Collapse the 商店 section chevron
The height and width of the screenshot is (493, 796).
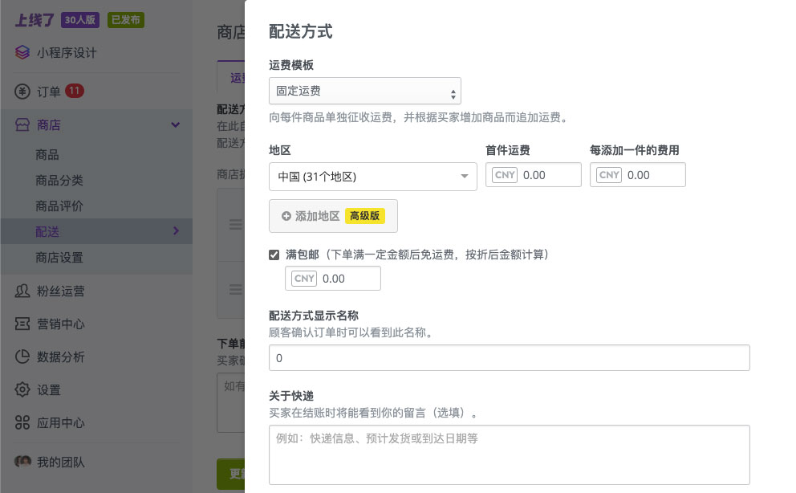pyautogui.click(x=176, y=124)
